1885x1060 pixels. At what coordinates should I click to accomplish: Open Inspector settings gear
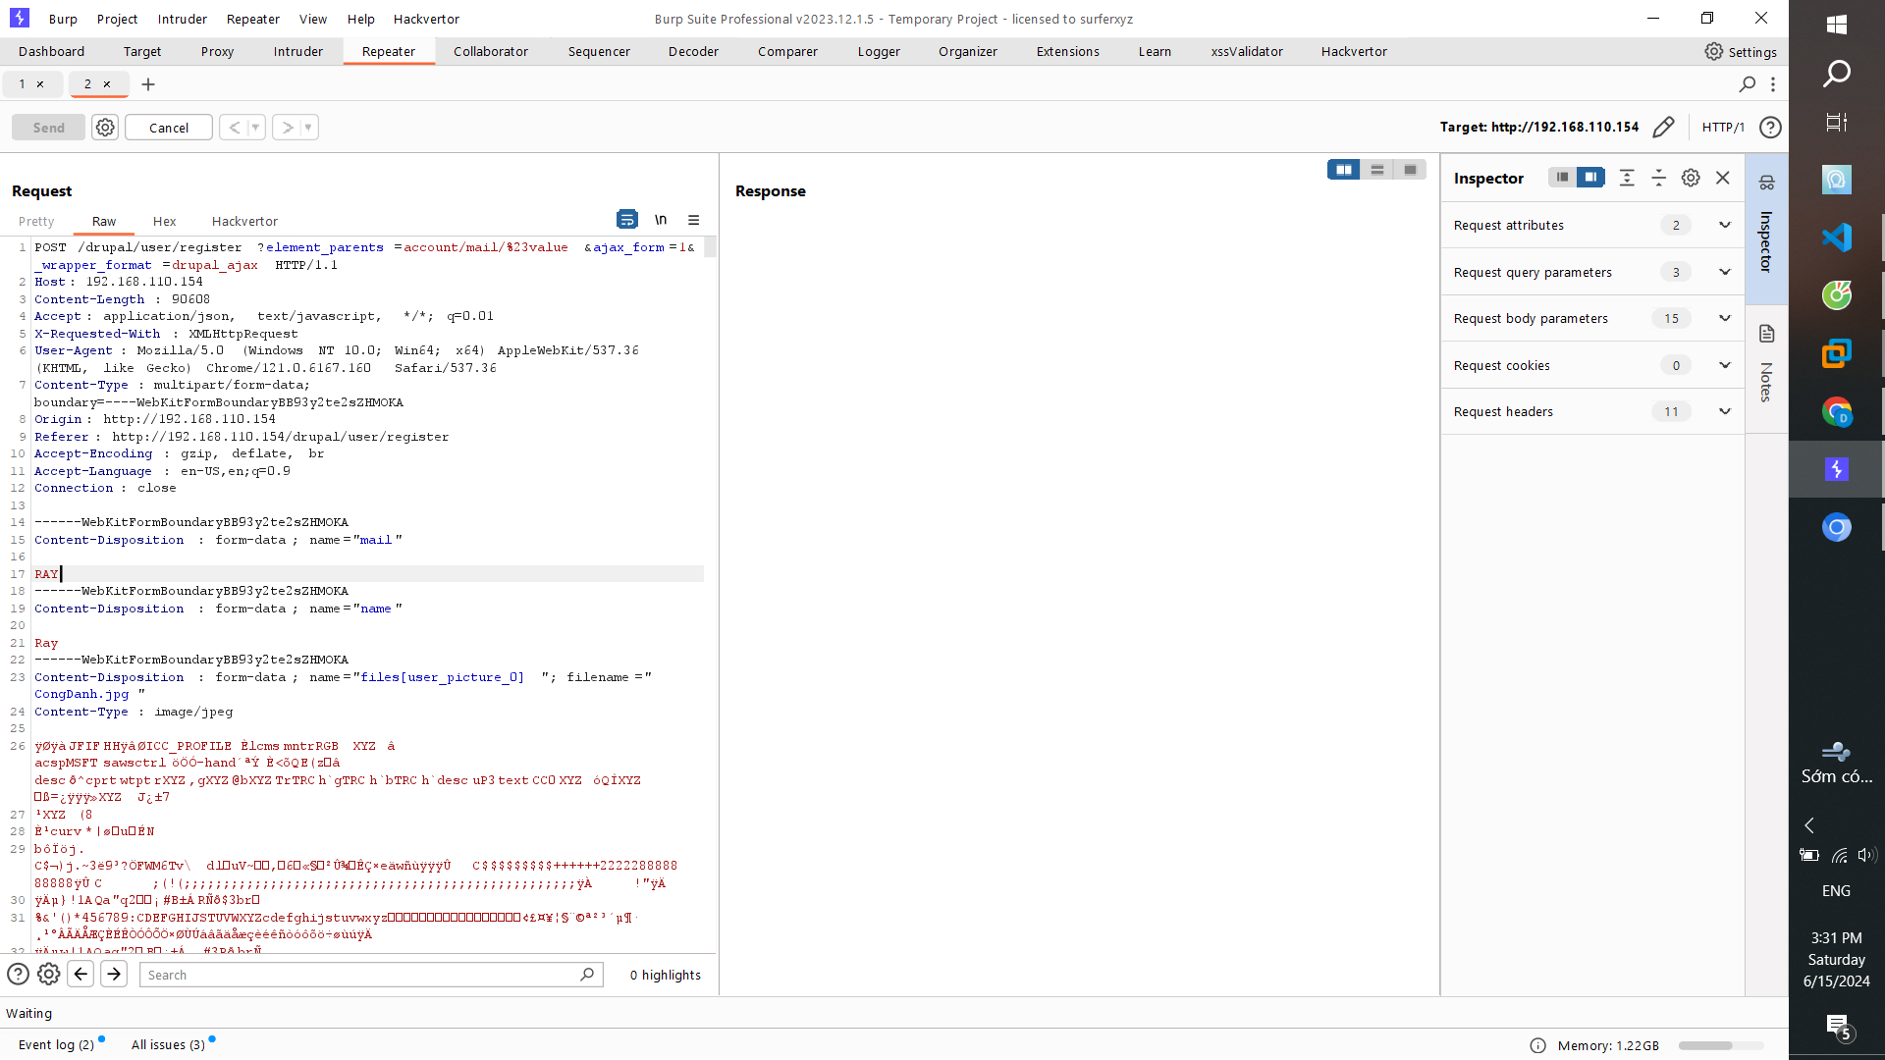[1691, 178]
